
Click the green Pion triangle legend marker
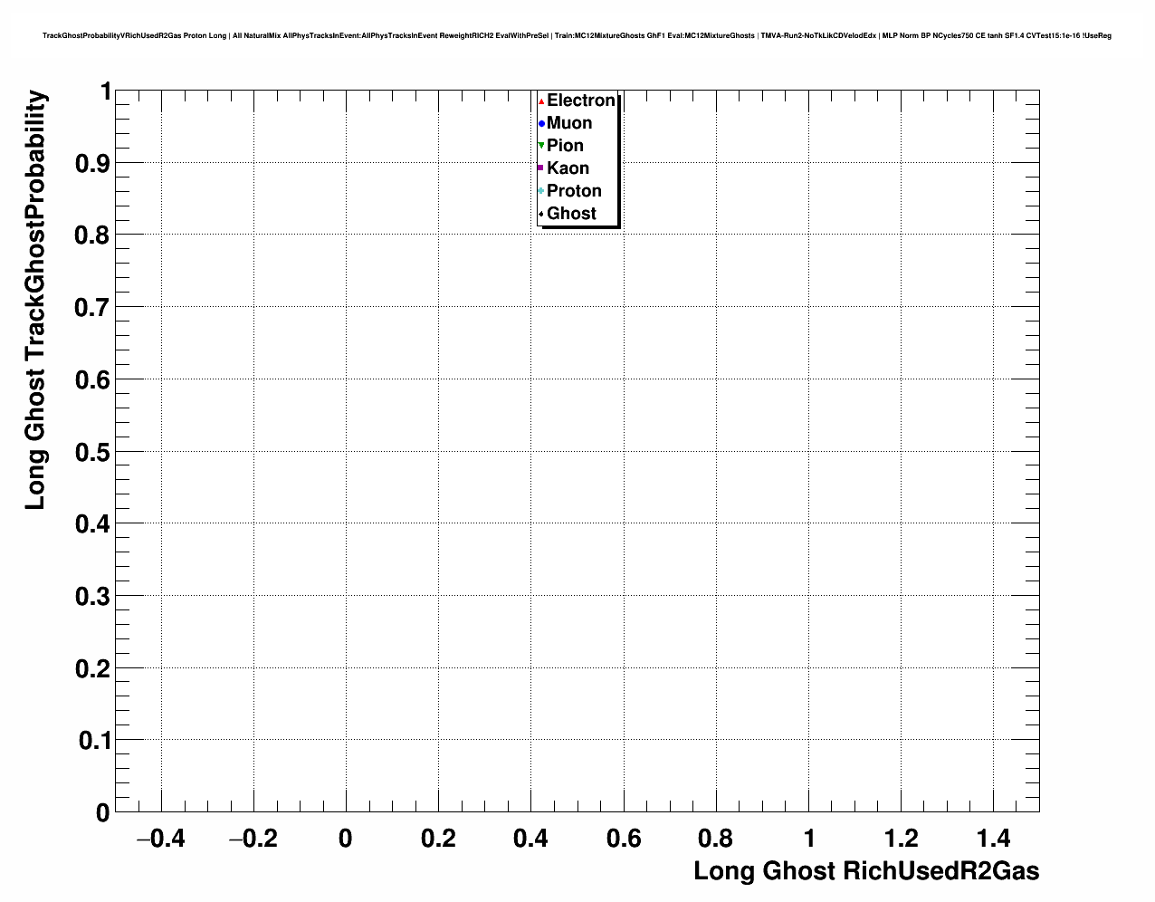coord(541,146)
